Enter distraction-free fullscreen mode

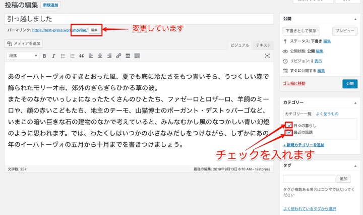pyautogui.click(x=267, y=56)
